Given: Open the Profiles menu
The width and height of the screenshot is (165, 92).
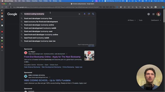Looking at the screenshot, I should point(45,1).
